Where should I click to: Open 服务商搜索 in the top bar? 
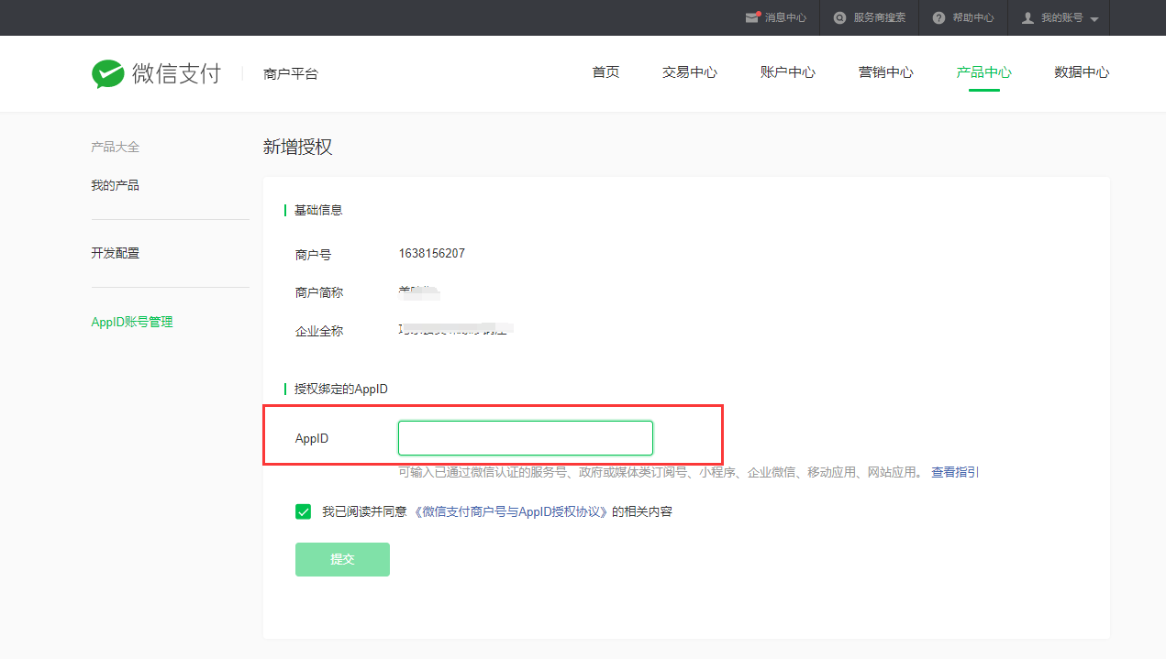[879, 17]
